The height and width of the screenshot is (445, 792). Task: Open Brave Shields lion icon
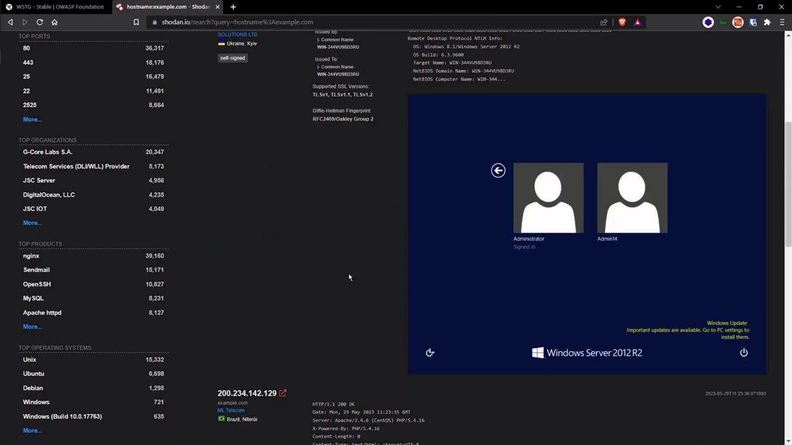[x=622, y=22]
